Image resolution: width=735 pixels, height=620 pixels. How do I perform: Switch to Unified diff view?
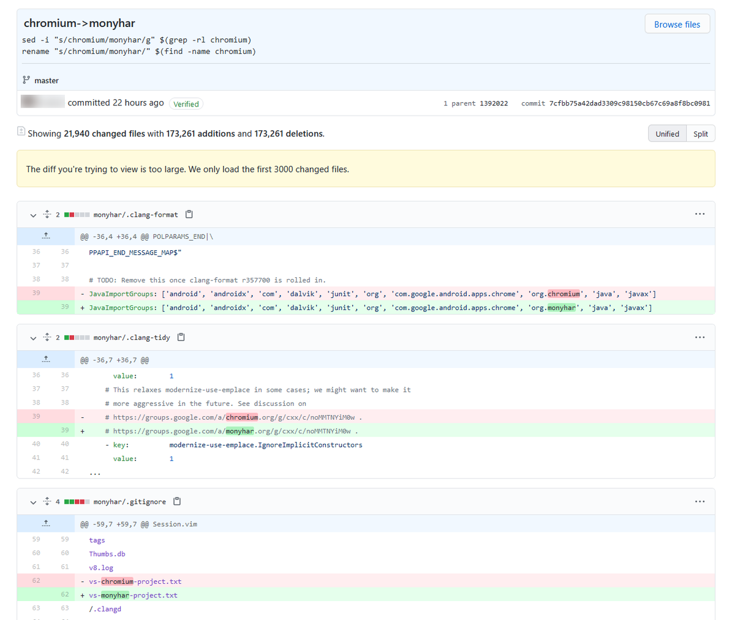(667, 133)
